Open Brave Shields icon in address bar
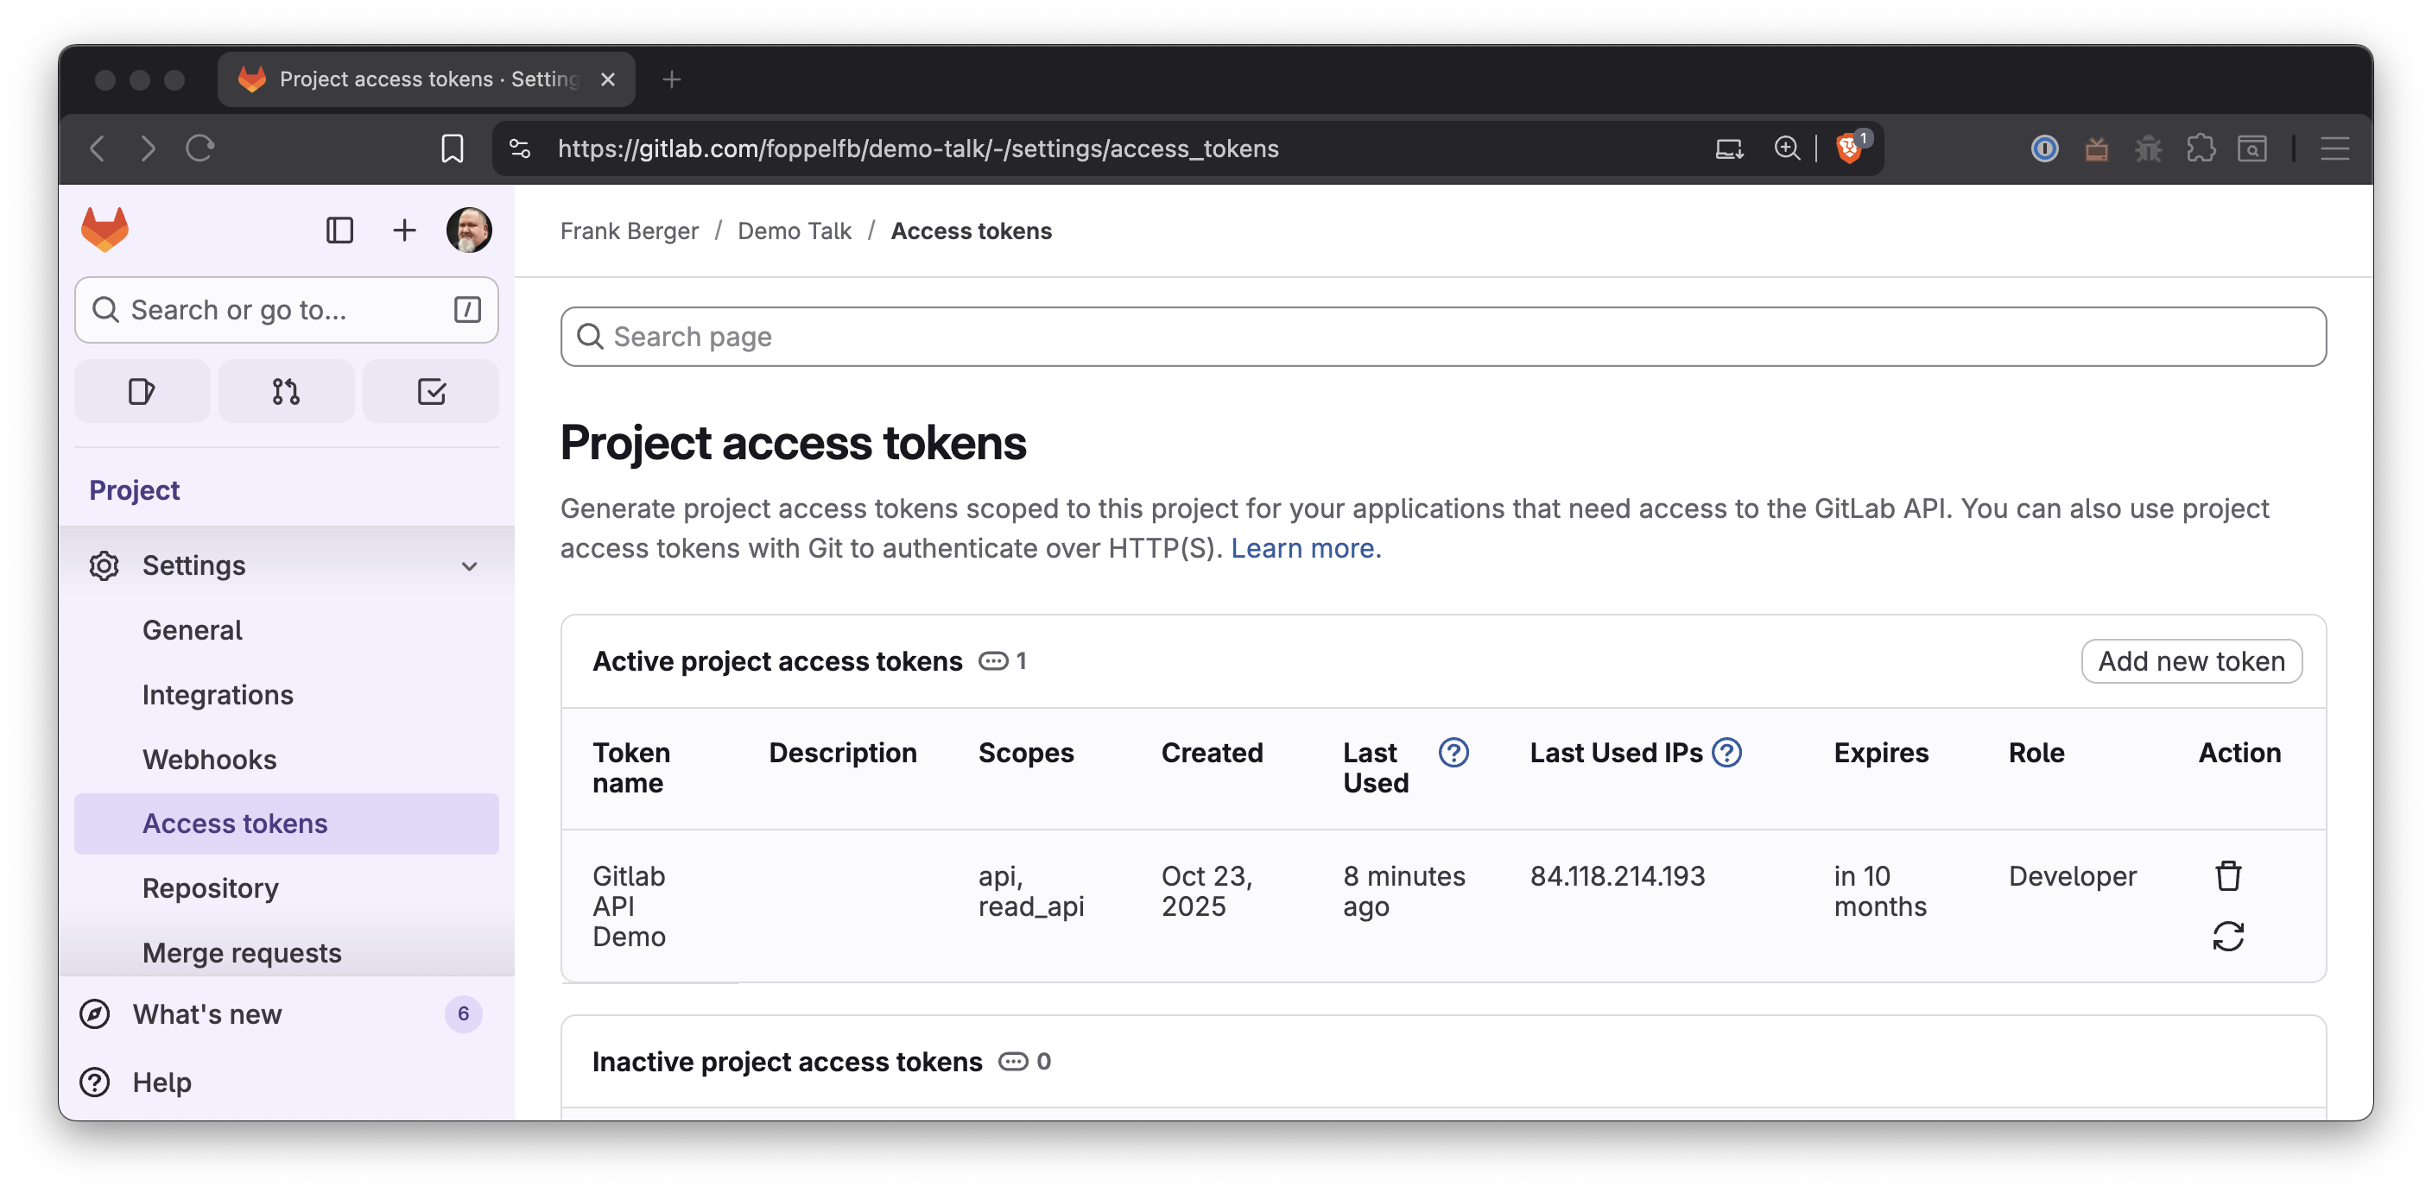Image resolution: width=2432 pixels, height=1193 pixels. pos(1848,148)
